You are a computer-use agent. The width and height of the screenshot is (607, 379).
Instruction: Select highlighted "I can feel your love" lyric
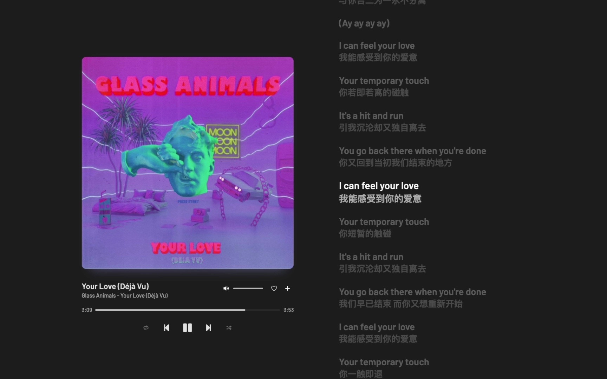click(x=380, y=192)
